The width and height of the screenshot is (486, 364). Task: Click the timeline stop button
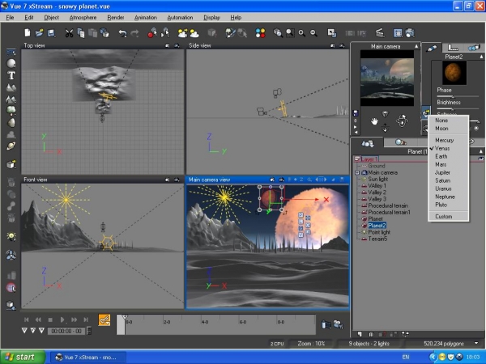point(50,320)
